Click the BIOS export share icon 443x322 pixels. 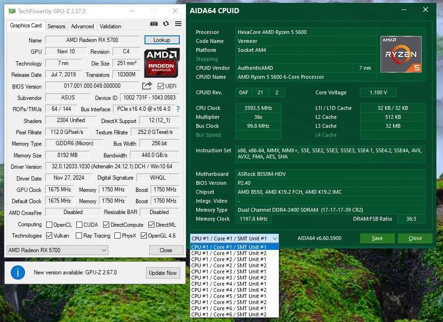(147, 85)
